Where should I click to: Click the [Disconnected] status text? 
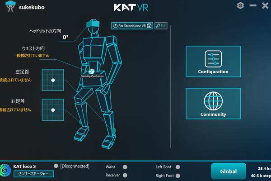pyautogui.click(x=75, y=166)
